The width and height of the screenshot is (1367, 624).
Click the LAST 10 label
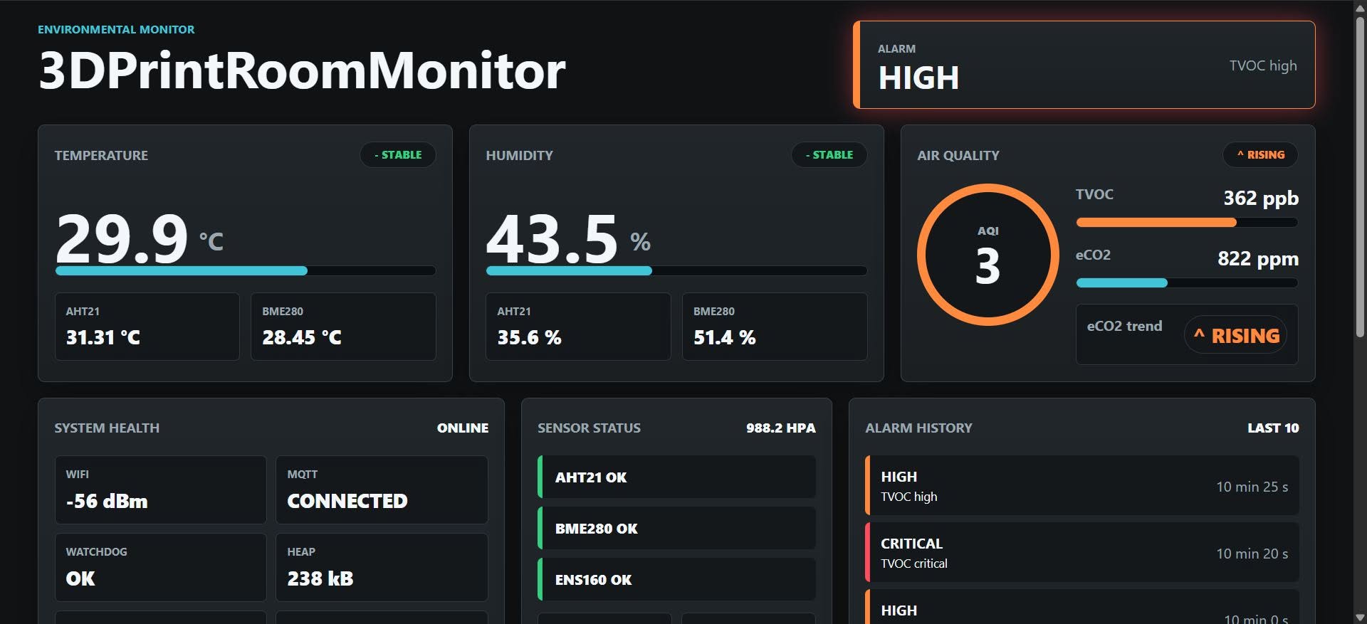(x=1273, y=428)
